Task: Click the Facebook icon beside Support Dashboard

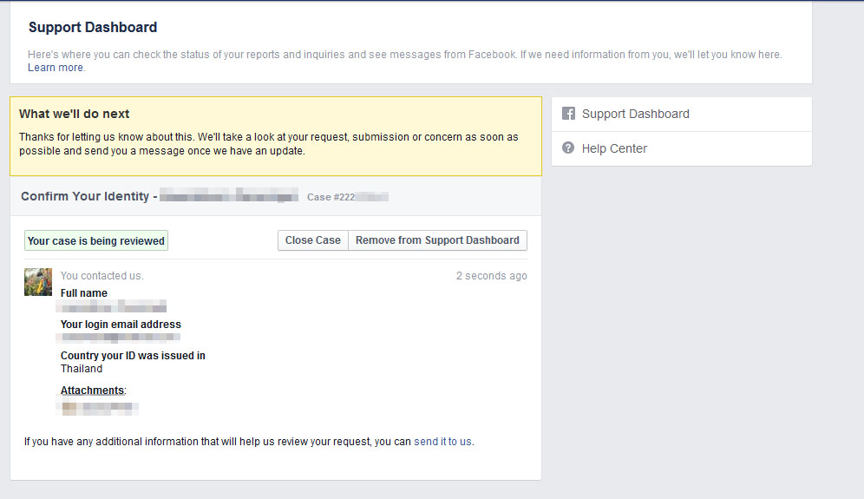Action: point(568,114)
